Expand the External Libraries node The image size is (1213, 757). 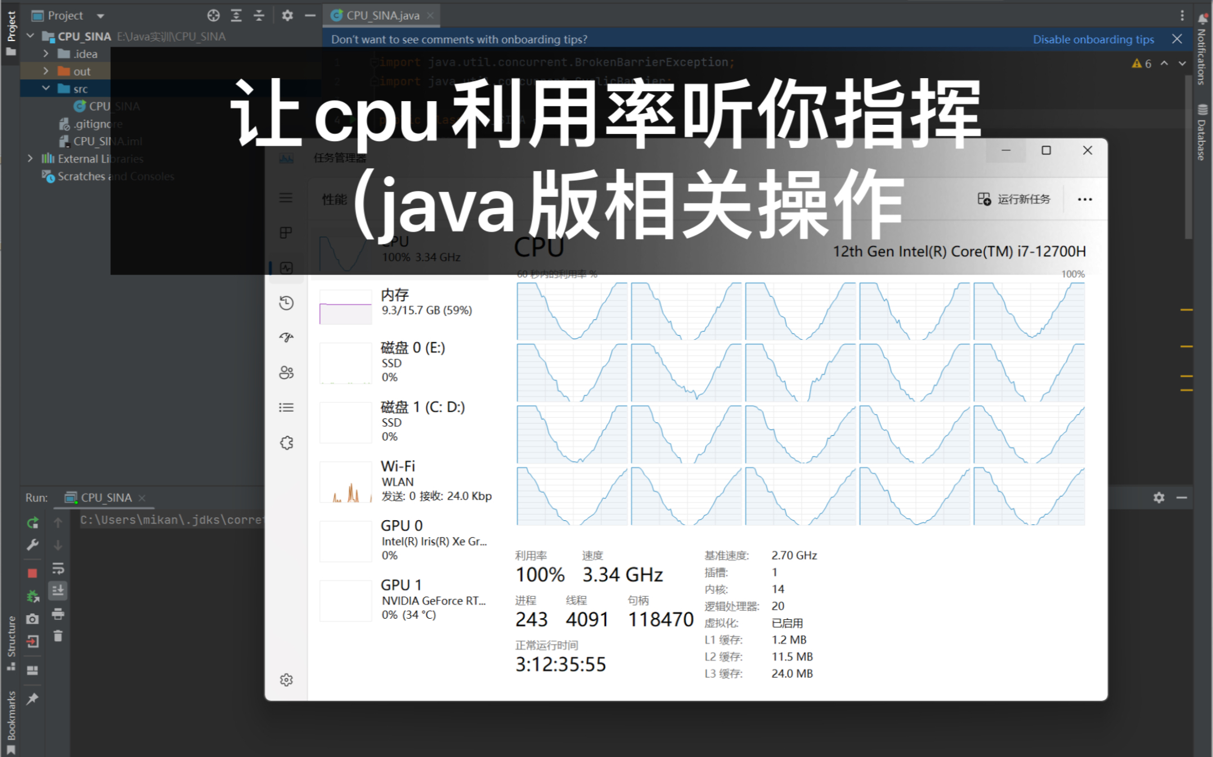tap(30, 159)
